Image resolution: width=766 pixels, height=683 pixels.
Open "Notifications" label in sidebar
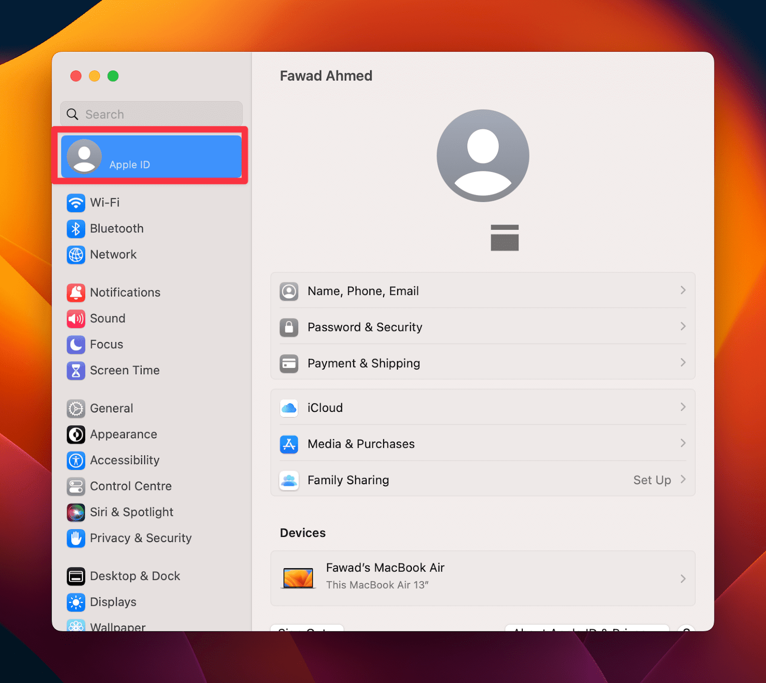[x=125, y=293]
